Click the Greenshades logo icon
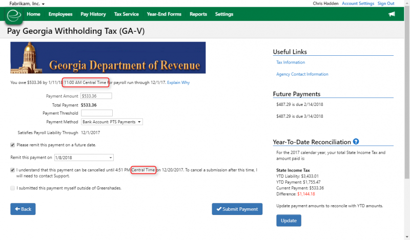Image resolution: width=410 pixels, height=240 pixels. [14, 15]
